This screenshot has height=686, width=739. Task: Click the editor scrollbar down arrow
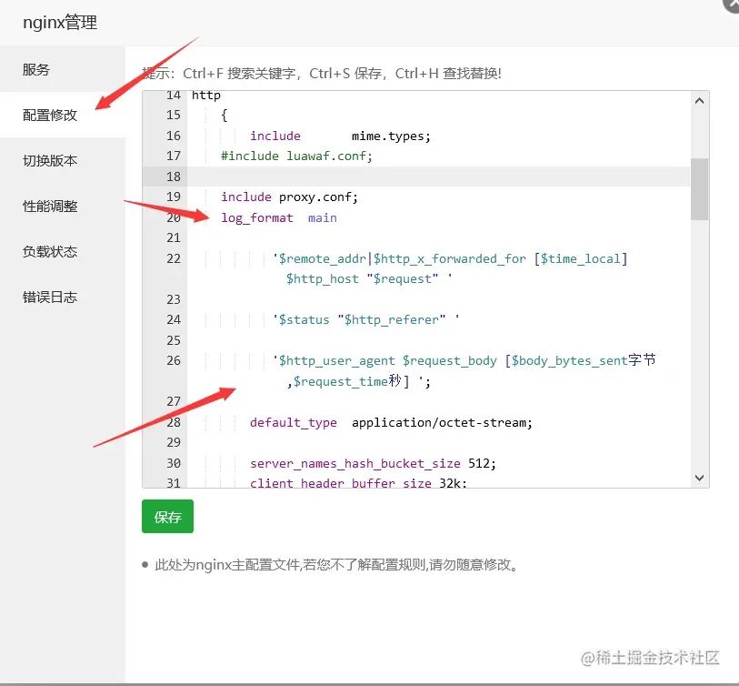click(x=699, y=478)
